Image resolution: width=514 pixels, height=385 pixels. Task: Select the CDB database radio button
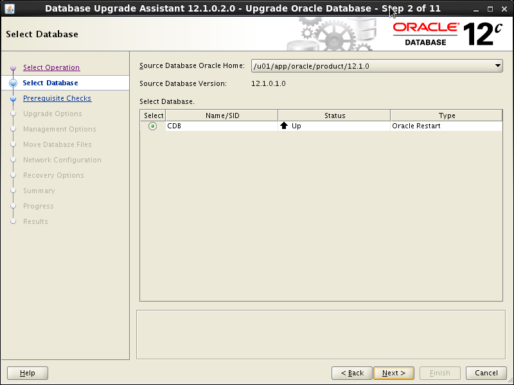coord(152,126)
